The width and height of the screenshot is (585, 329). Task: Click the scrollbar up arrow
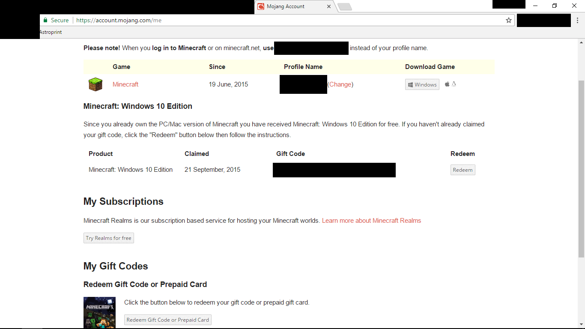(582, 42)
